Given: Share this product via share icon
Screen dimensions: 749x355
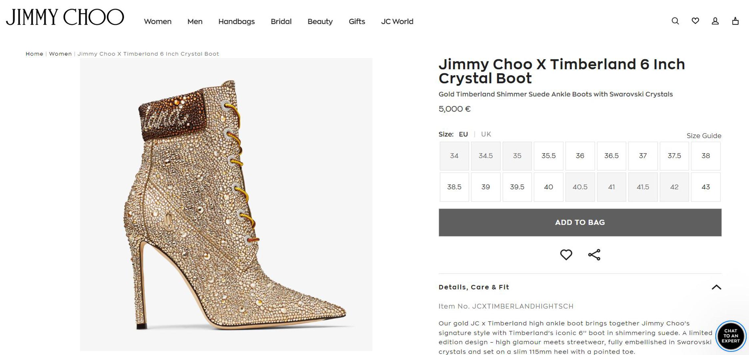Looking at the screenshot, I should pos(594,255).
